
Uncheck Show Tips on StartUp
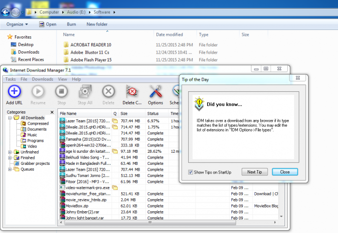191,172
